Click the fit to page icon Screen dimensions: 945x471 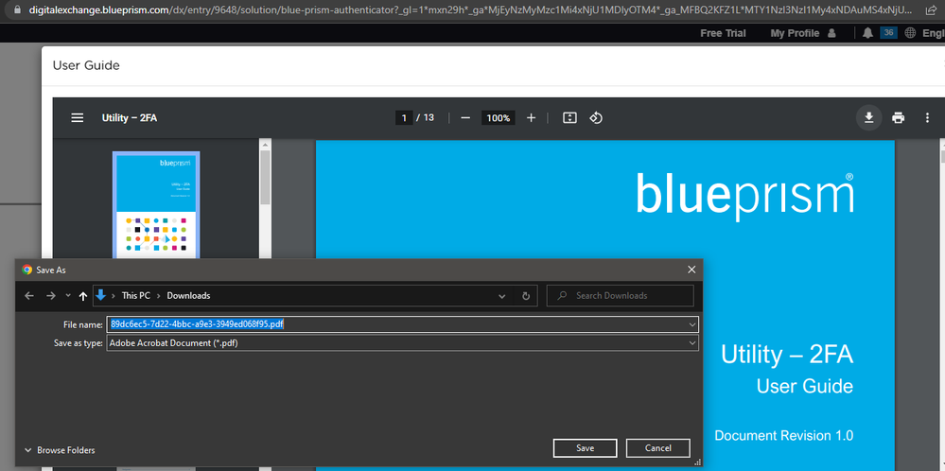(x=569, y=118)
